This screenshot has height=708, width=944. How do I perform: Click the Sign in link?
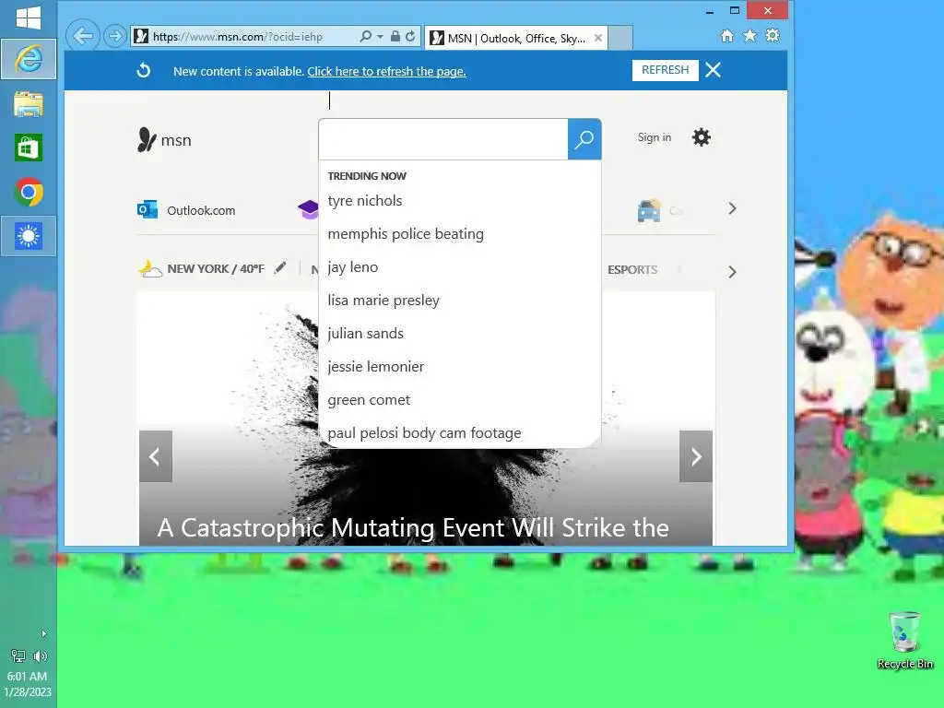click(655, 137)
